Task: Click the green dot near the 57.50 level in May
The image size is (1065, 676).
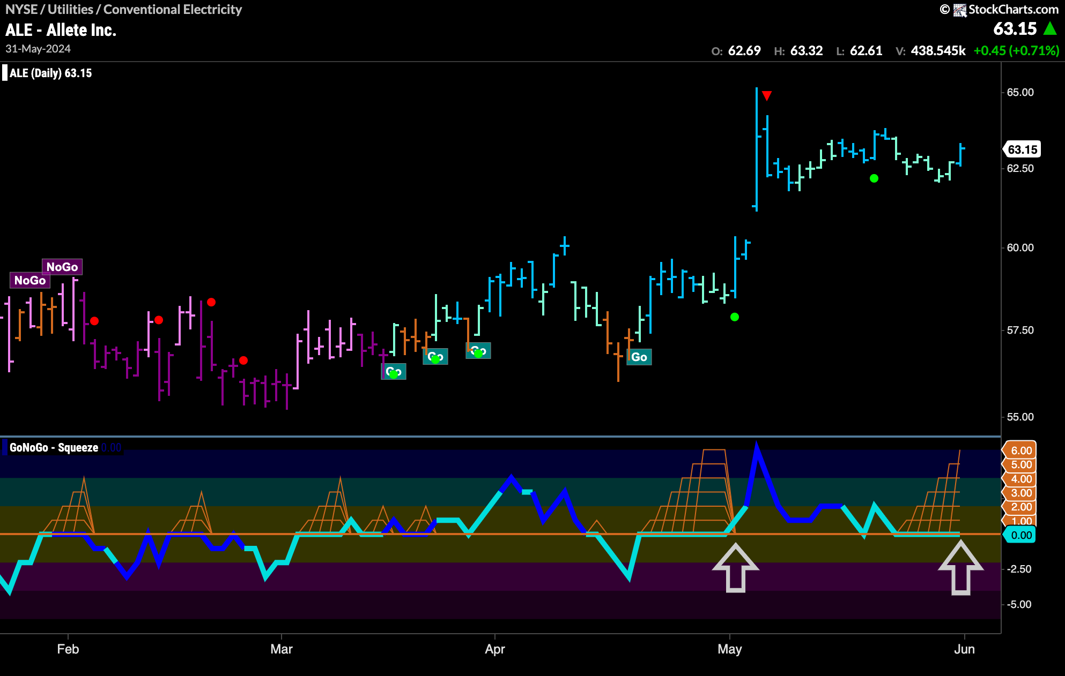Action: click(735, 317)
